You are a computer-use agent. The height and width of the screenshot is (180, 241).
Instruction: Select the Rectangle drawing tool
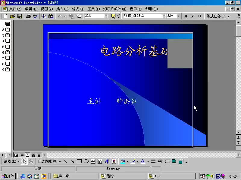79,161
